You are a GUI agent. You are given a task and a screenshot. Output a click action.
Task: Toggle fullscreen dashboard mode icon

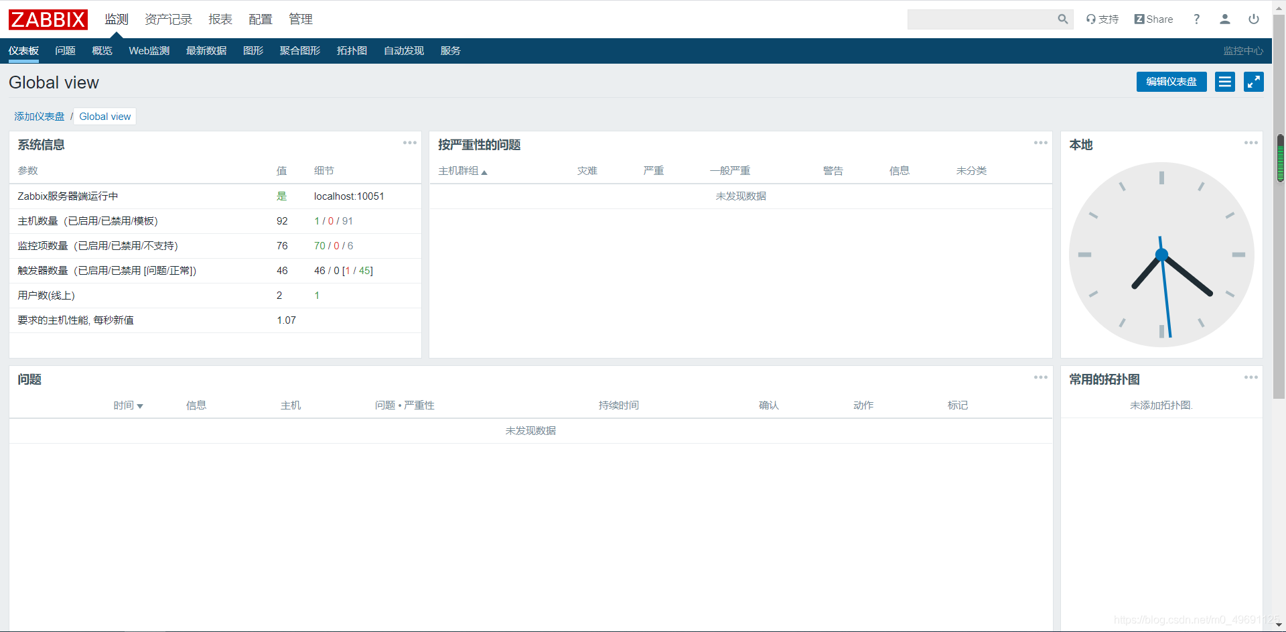pos(1254,82)
